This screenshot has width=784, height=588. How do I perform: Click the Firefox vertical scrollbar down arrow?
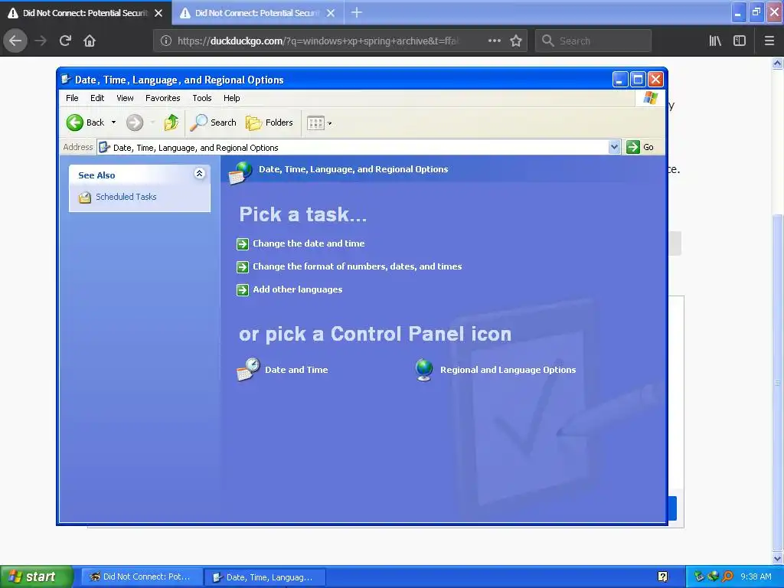(778, 558)
